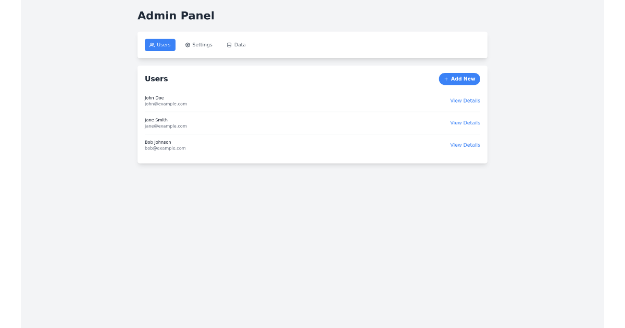The height and width of the screenshot is (328, 625).
Task: Click Bob Johnson's email address
Action: tap(165, 148)
